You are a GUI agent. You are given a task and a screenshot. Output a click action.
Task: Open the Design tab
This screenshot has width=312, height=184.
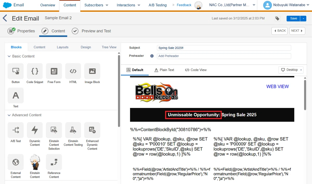(x=86, y=47)
